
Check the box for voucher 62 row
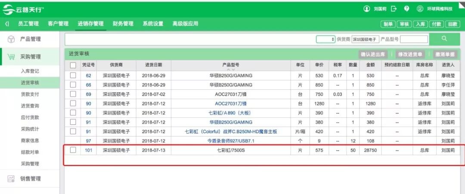pos(73,76)
